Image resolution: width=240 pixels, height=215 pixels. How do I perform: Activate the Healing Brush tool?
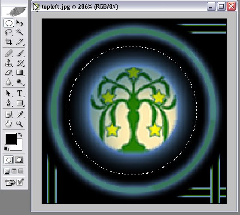(x=9, y=53)
